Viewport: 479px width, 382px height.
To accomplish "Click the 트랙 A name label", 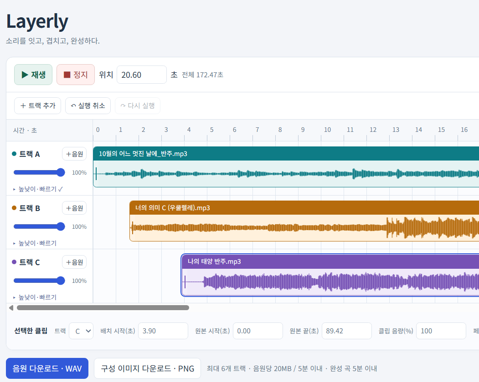I will coord(30,154).
